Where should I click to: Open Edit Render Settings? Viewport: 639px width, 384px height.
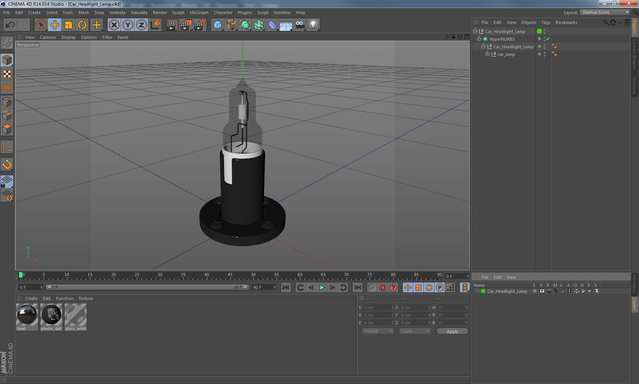coord(200,25)
